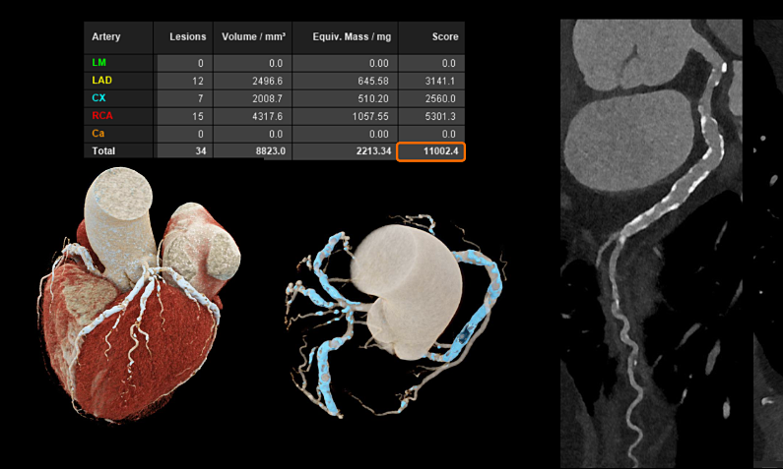Click the total lesions count 34

pos(201,151)
